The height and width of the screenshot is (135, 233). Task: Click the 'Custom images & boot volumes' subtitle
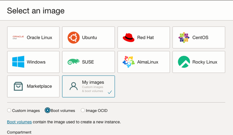point(92,89)
